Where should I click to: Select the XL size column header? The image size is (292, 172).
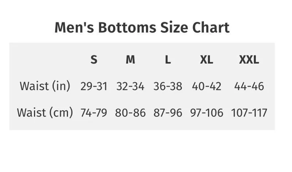(207, 60)
